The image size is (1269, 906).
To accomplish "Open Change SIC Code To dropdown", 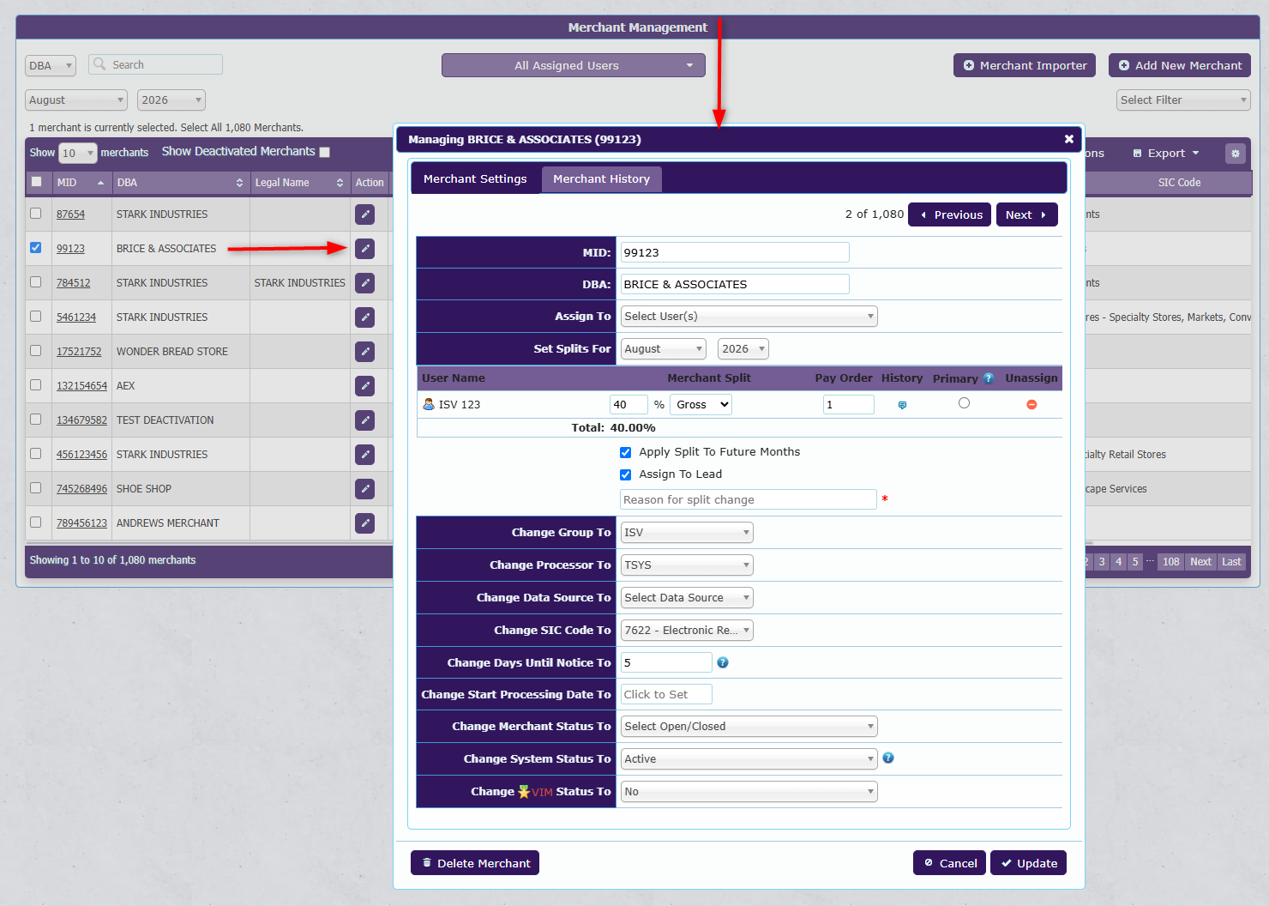I will coord(687,631).
